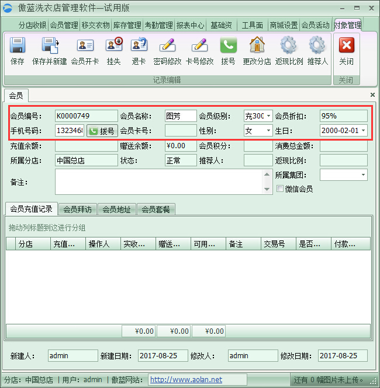380x388 pixels.
Task: Open 会员开卡 member card icon
Action: [x=85, y=46]
